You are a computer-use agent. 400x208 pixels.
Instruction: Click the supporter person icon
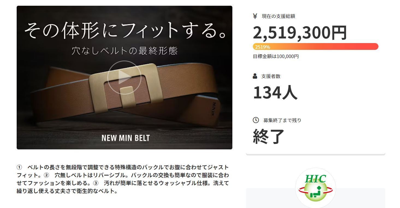pyautogui.click(x=255, y=76)
